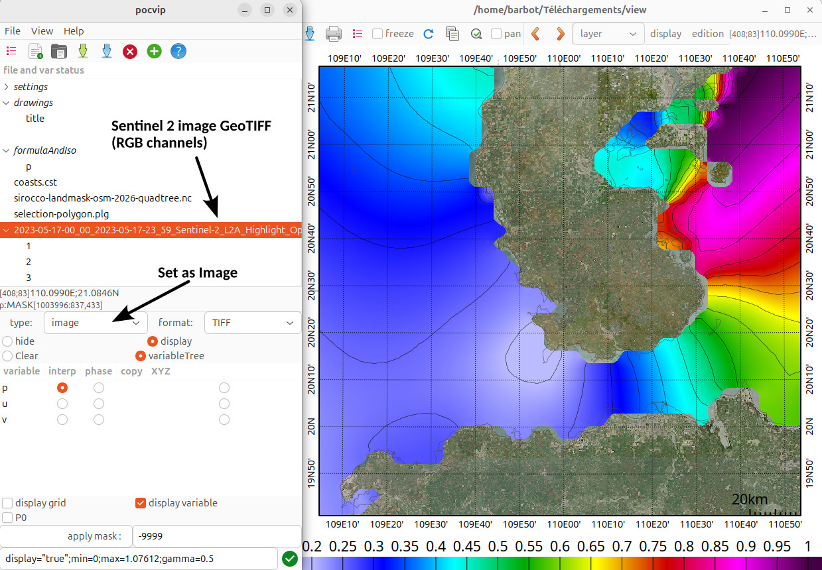
Task: Open the type dropdown set to image
Action: [x=96, y=323]
